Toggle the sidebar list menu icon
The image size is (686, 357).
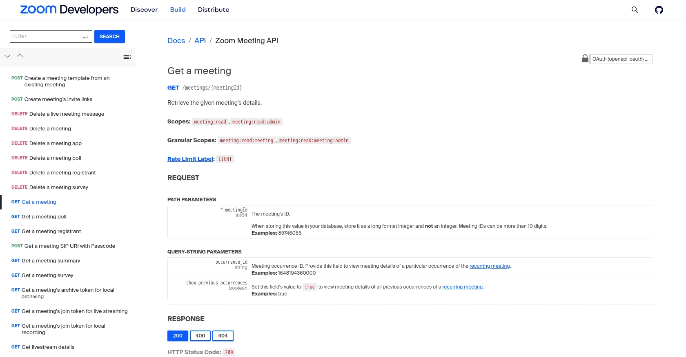click(x=127, y=57)
